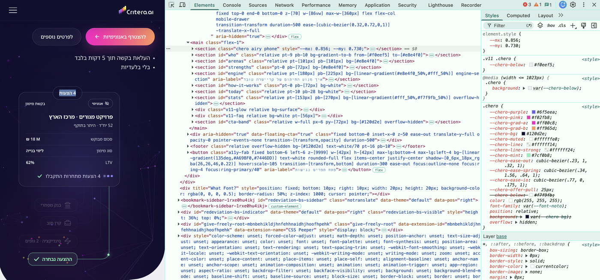Toggle the .cls classes panel
600x280 pixels.
click(x=562, y=26)
